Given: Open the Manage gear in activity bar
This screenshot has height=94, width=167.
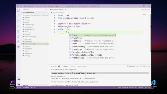Looking at the screenshot, I should point(18,84).
